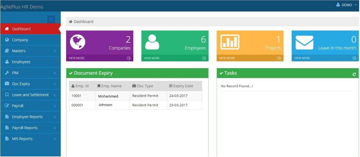
Task: Click VIEW MORE under Companies
Action: (x=76, y=58)
